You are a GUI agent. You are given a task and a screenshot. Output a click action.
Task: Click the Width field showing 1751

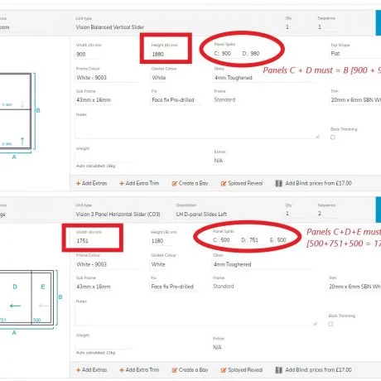(x=94, y=241)
